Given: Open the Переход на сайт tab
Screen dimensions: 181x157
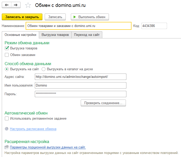Looking at the screenshot, I should point(87,35).
